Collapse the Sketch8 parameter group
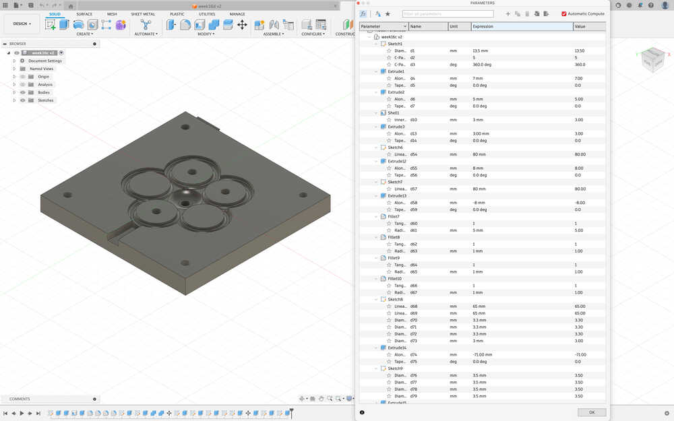The width and height of the screenshot is (674, 421). click(376, 300)
